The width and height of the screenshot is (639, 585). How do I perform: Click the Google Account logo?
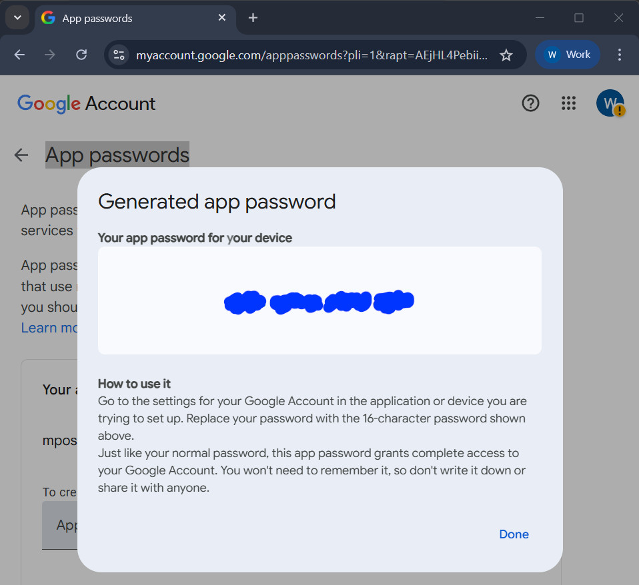[86, 103]
